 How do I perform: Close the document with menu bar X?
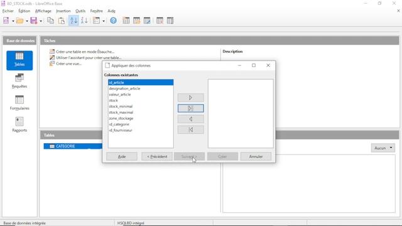pos(398,11)
